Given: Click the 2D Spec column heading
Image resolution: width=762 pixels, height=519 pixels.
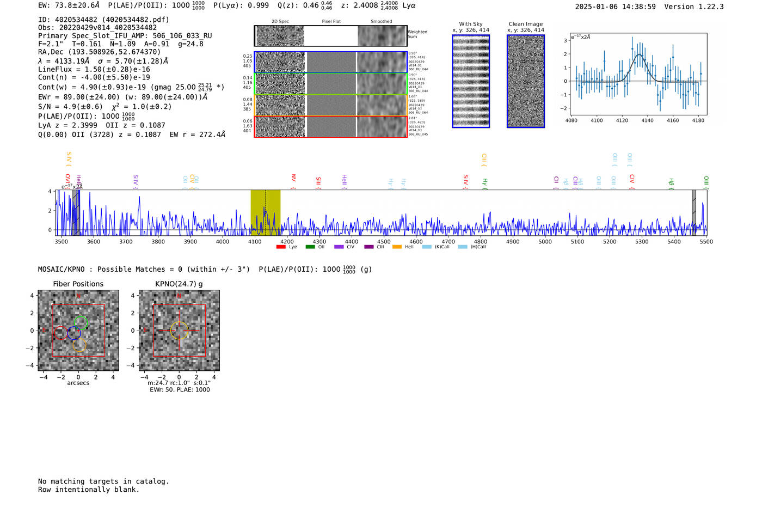Looking at the screenshot, I should coord(280,22).
